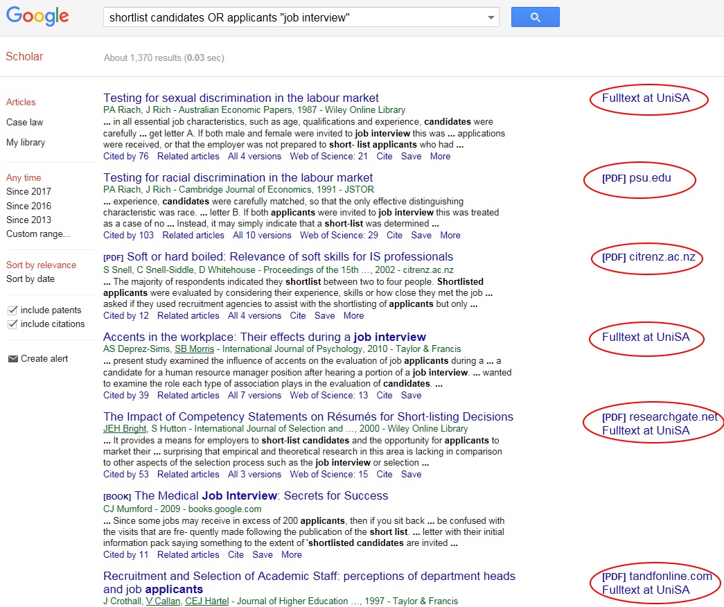The width and height of the screenshot is (724, 607).
Task: Select Sort by relevance
Action: click(x=41, y=265)
